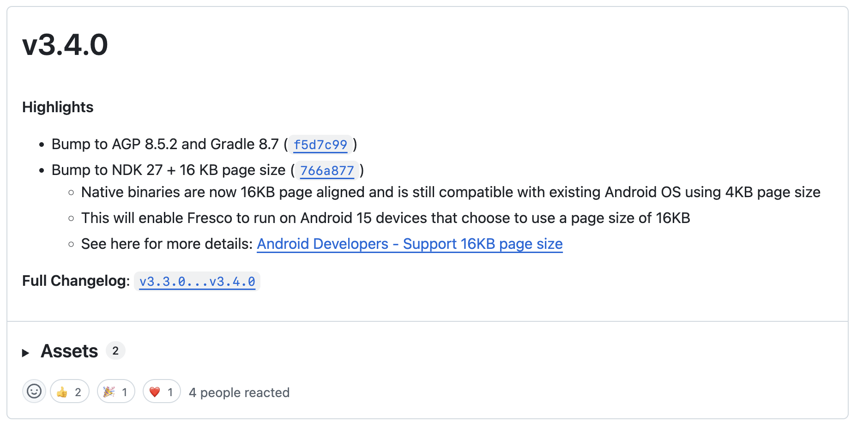The width and height of the screenshot is (857, 422).
Task: Open Android Developers Support 16KB page size link
Action: [x=410, y=244]
